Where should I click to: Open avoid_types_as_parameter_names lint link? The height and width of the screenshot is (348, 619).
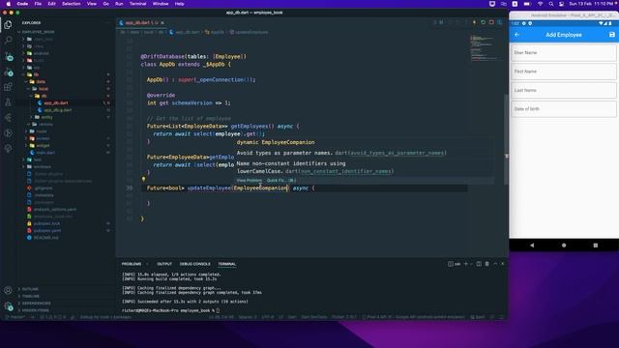click(398, 153)
